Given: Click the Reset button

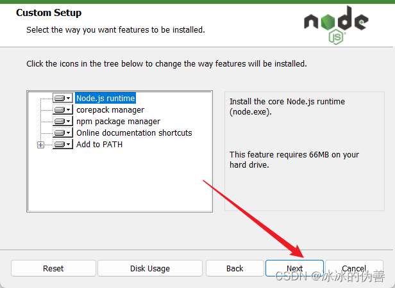Looking at the screenshot, I should [53, 268].
